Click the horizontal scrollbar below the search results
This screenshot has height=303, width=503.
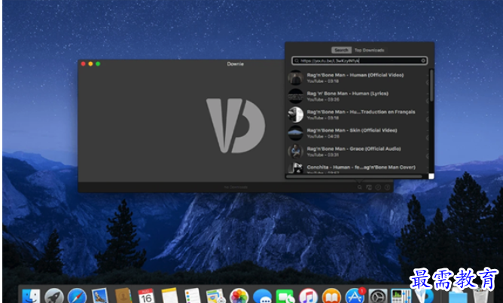click(354, 176)
